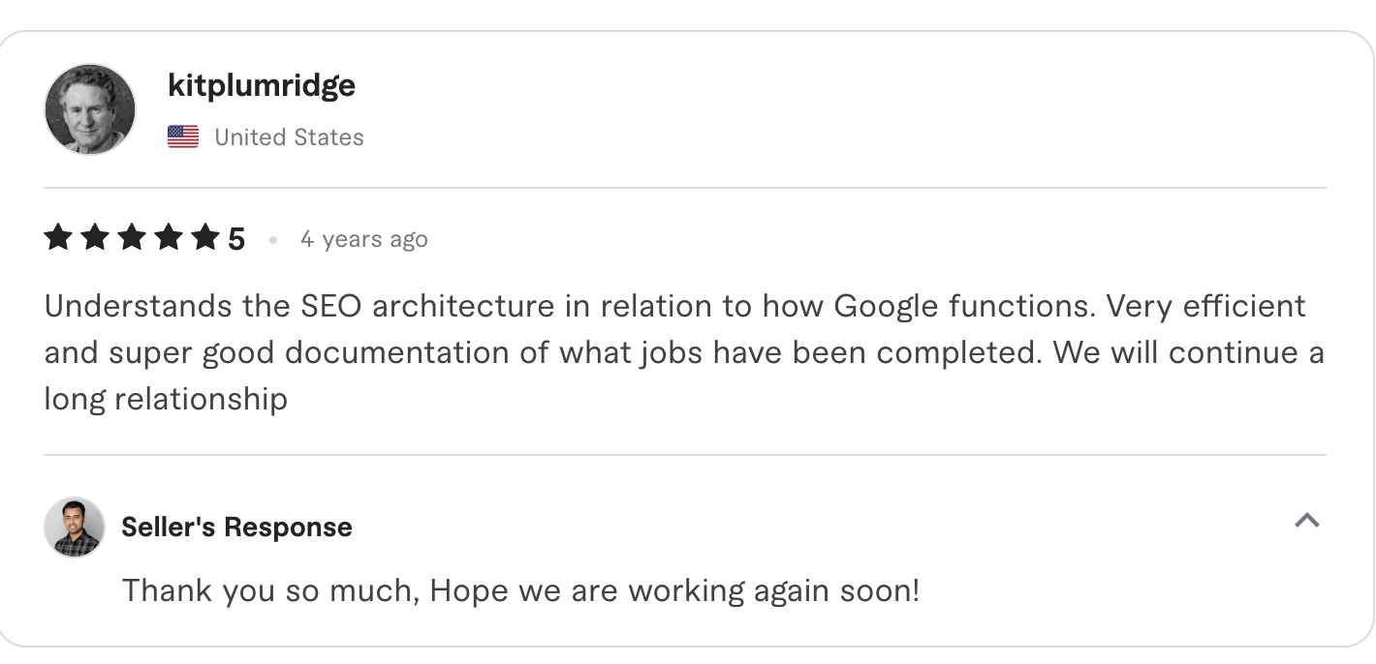Select the second star in the rating
1376x664 pixels.
(x=95, y=236)
